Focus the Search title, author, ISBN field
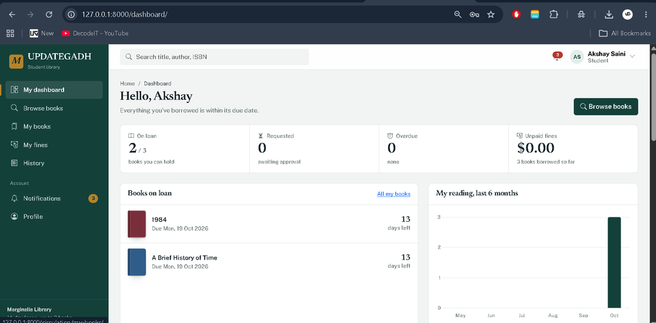Image resolution: width=656 pixels, height=323 pixels. click(x=214, y=57)
